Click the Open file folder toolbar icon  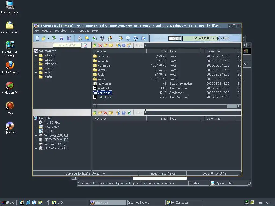click(44, 38)
